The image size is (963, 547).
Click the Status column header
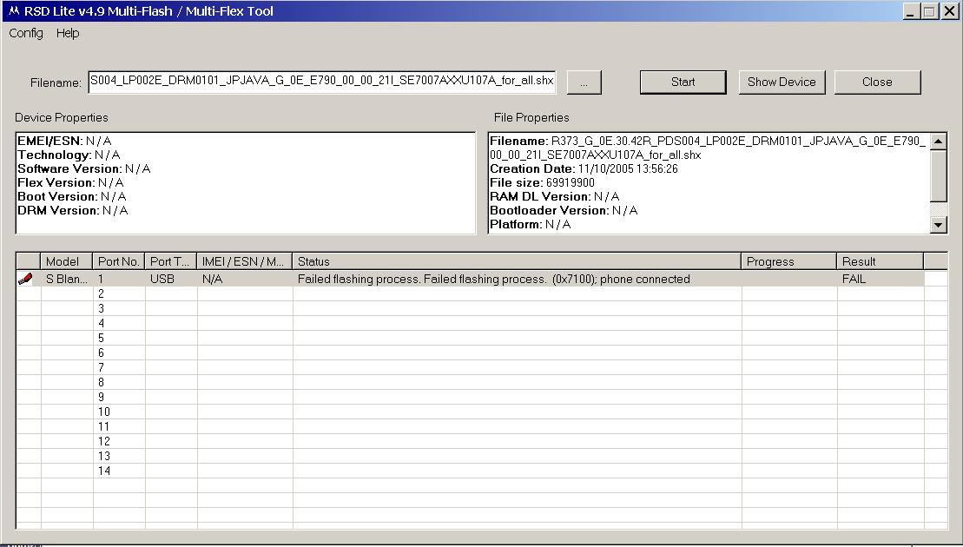[517, 261]
